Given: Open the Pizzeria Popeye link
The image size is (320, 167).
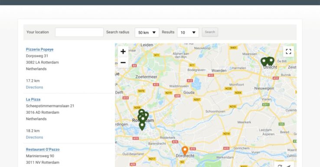Looking at the screenshot, I should (x=39, y=49).
